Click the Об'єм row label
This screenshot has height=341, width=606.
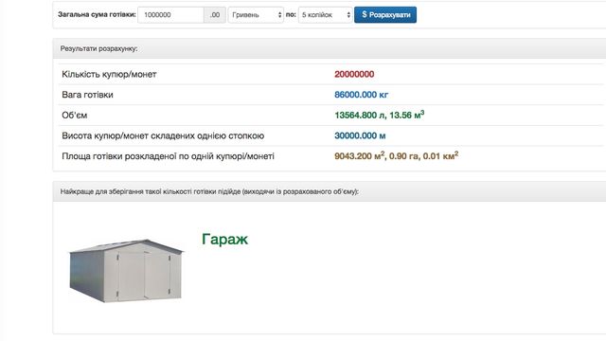tap(74, 116)
